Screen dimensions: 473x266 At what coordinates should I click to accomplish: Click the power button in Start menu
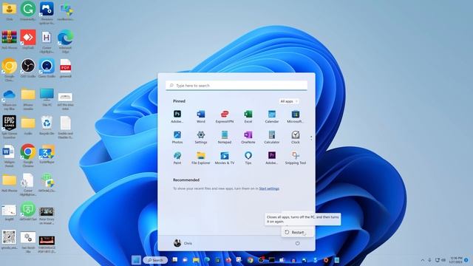297,243
